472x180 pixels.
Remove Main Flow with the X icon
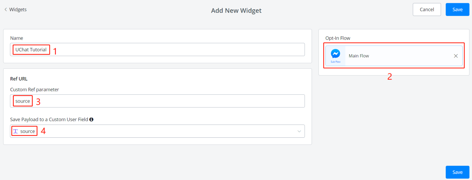pos(456,56)
